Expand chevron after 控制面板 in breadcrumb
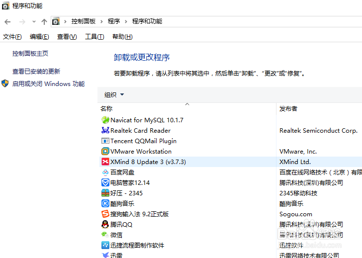Image resolution: width=362 pixels, height=258 pixels. pyautogui.click(x=101, y=21)
